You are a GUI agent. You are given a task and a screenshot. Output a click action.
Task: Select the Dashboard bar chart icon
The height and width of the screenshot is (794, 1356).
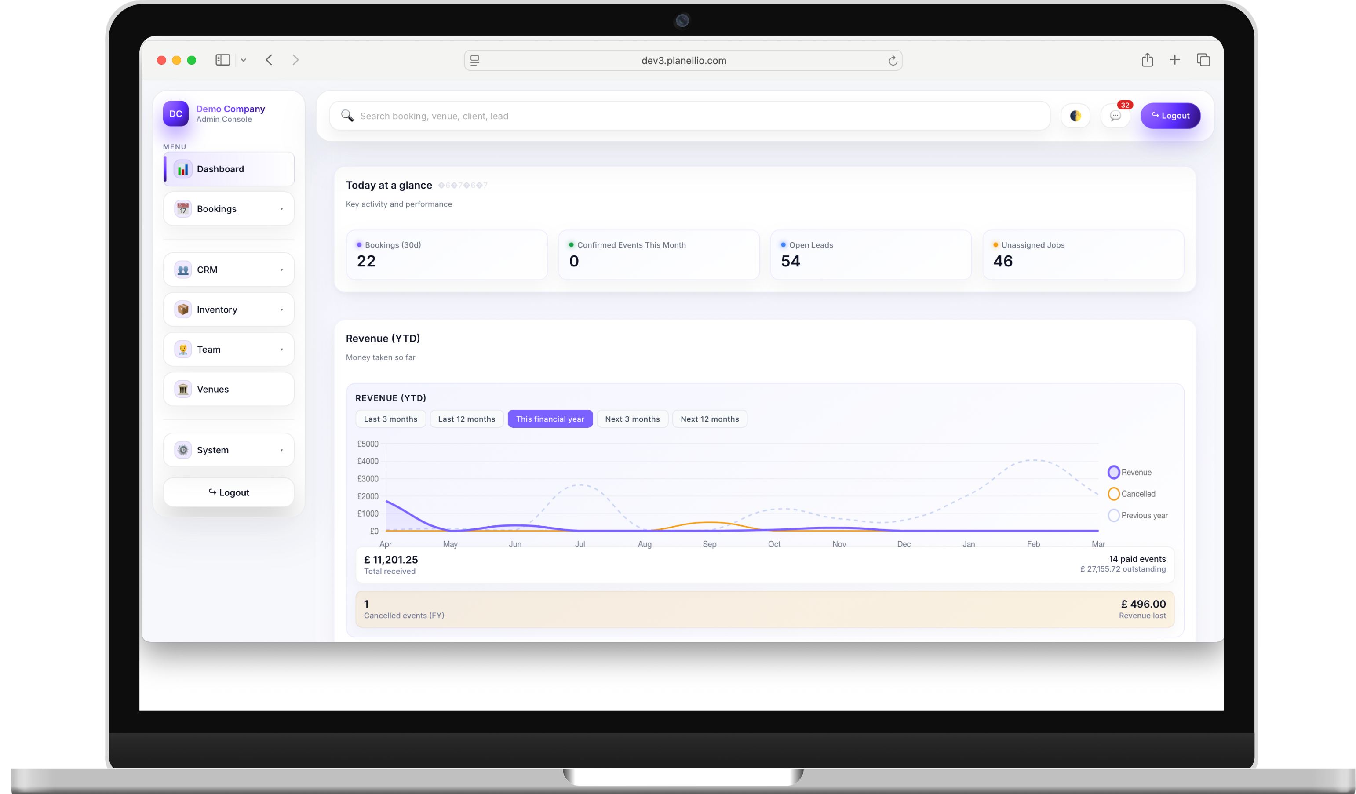183,169
